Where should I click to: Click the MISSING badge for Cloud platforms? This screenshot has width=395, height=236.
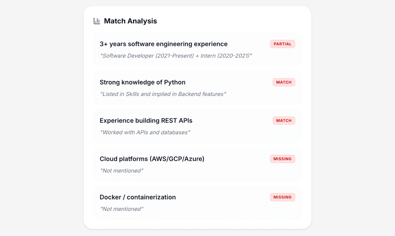pos(282,159)
